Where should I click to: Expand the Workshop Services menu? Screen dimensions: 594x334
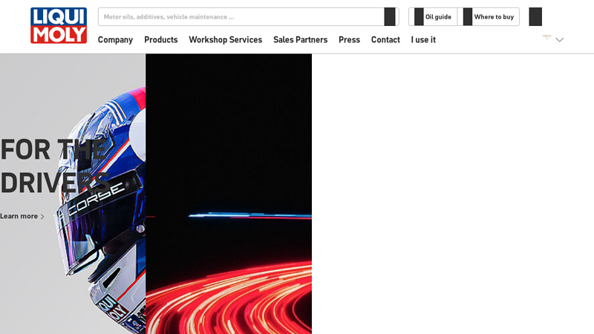[x=225, y=40]
